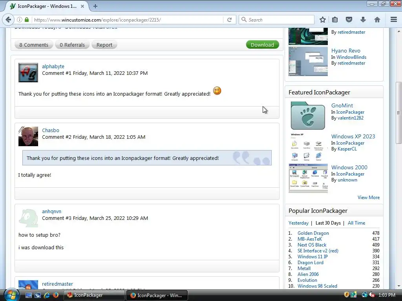Reload the page with refresh icon
The width and height of the screenshot is (402, 301).
coord(229,20)
